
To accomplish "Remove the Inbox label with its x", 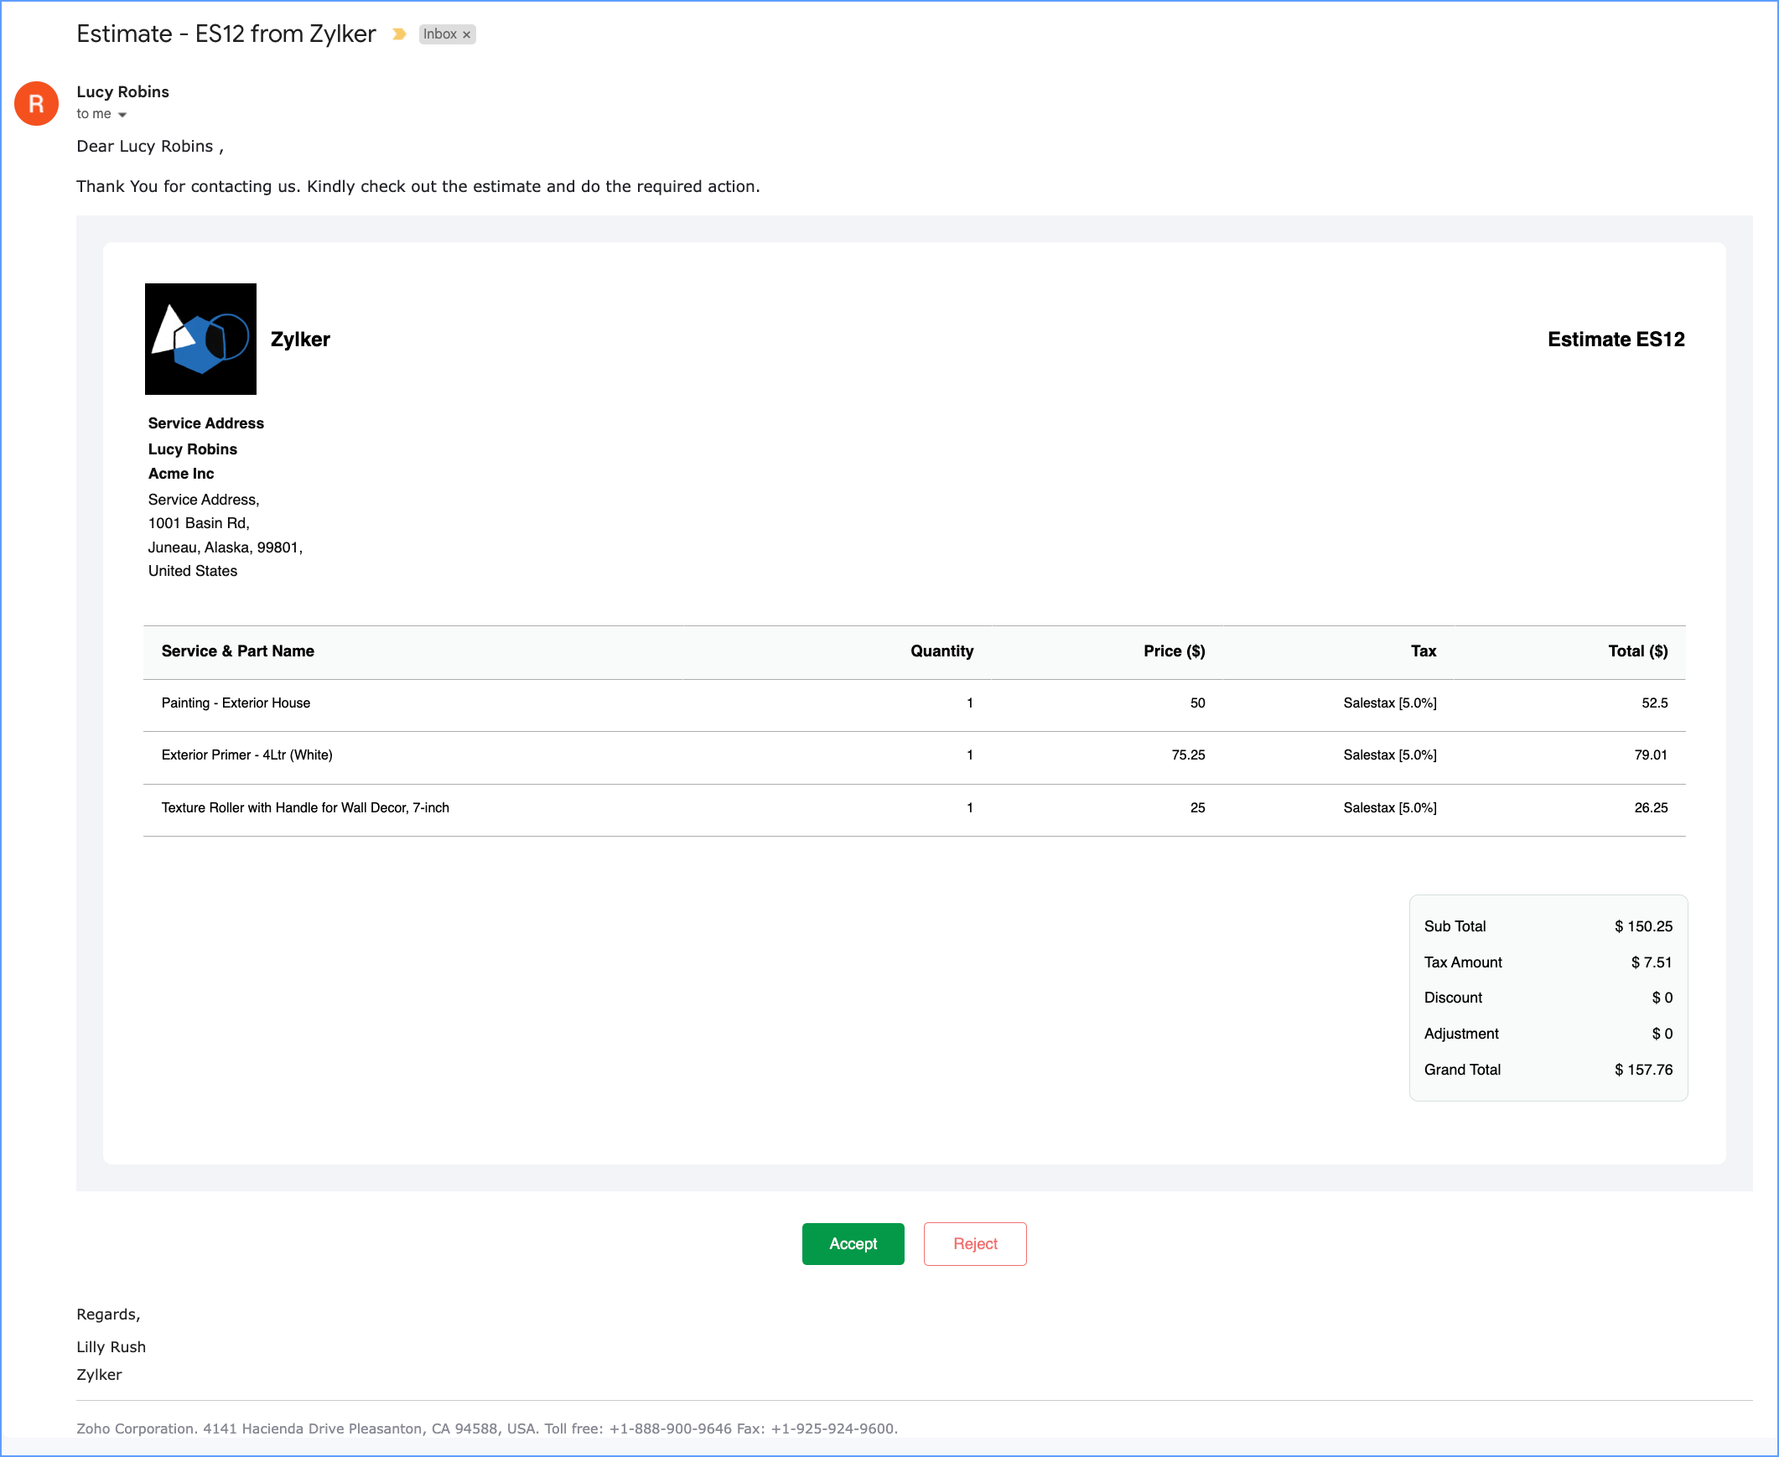I will pyautogui.click(x=467, y=34).
